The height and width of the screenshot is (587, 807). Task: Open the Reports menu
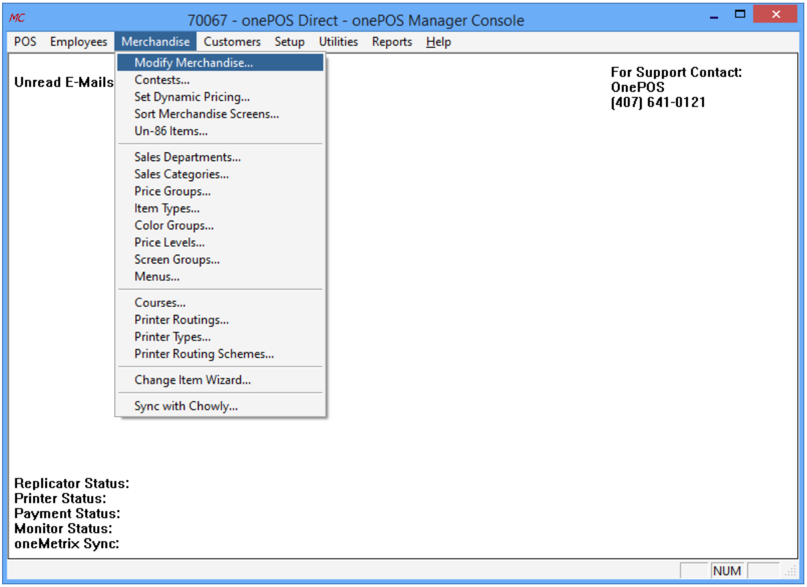click(392, 41)
